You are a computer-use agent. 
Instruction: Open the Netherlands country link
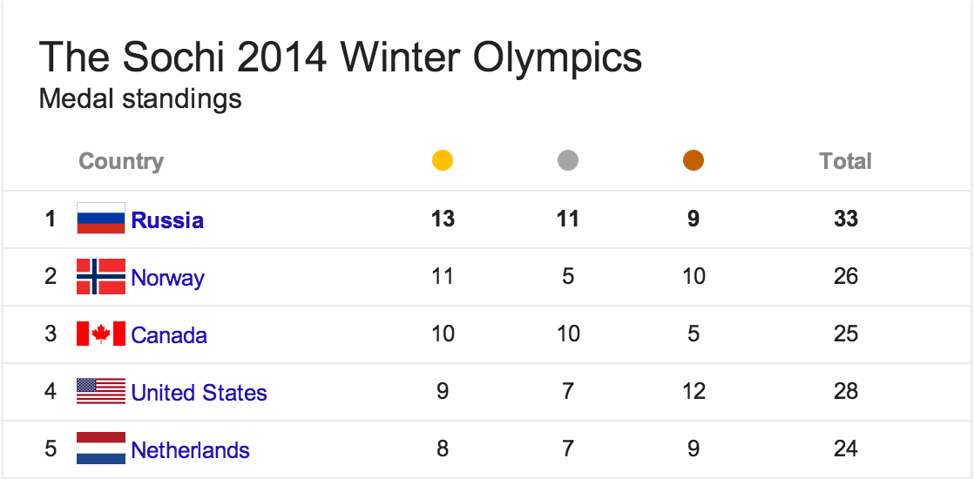tap(191, 449)
